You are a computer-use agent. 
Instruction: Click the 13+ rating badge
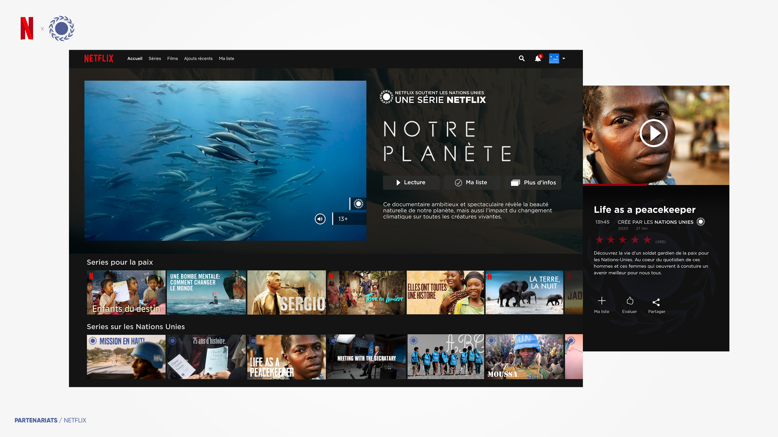349,219
